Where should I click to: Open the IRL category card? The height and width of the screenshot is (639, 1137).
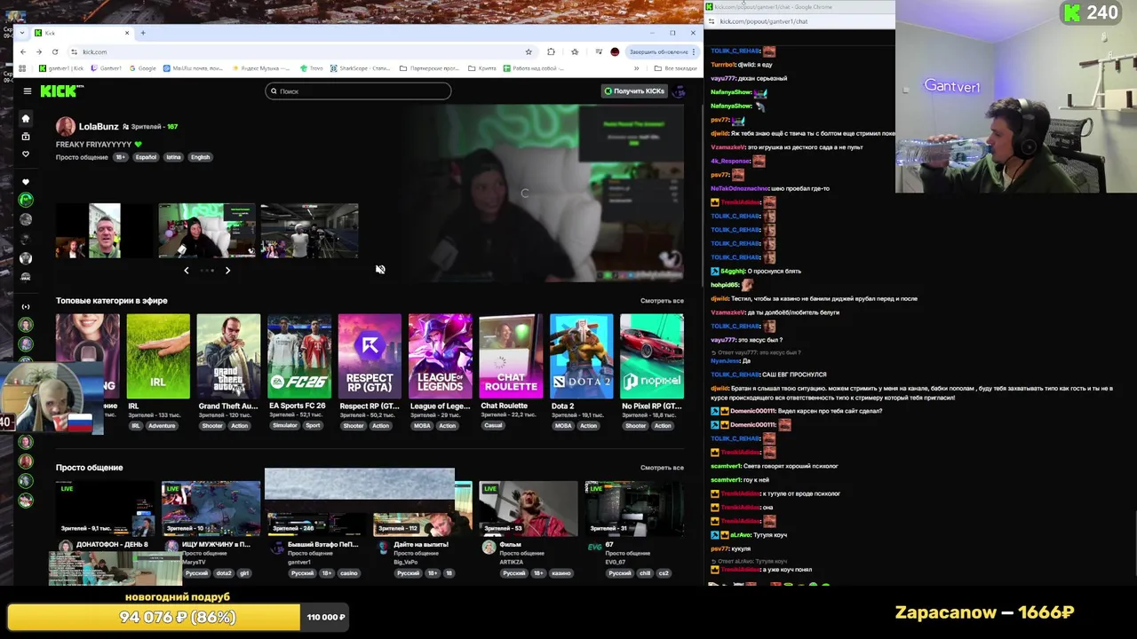158,356
